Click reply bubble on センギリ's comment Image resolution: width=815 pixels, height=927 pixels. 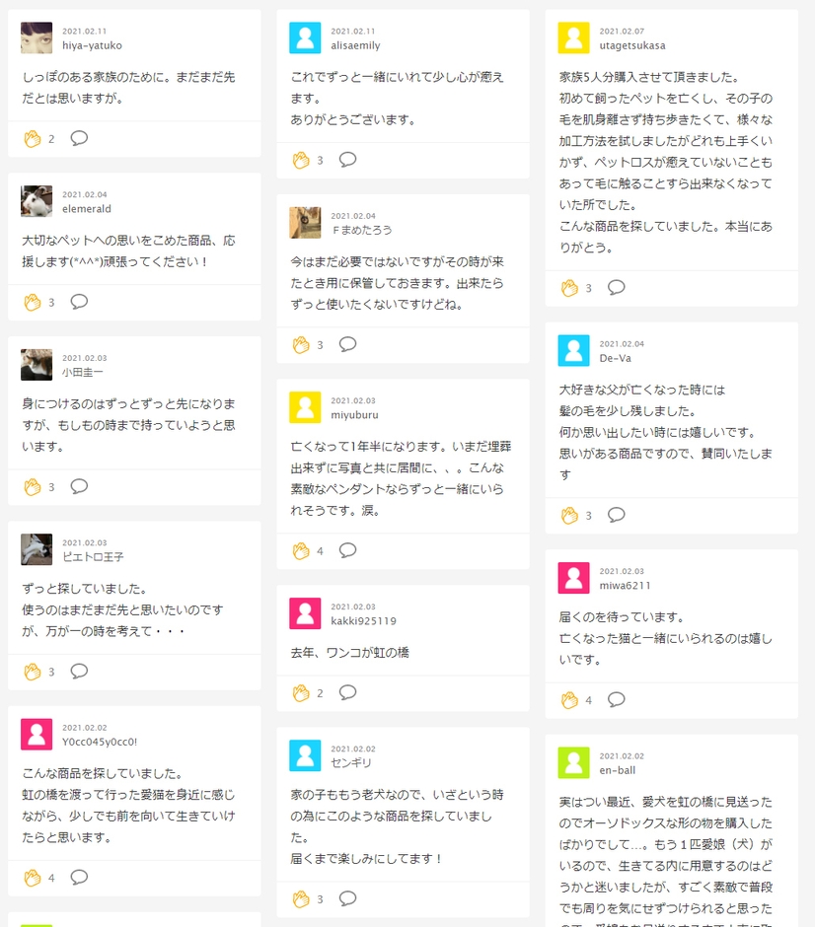[347, 898]
